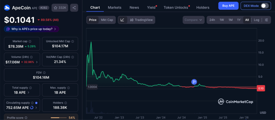Select the line chart icon
The image size is (275, 120).
(x=122, y=20)
